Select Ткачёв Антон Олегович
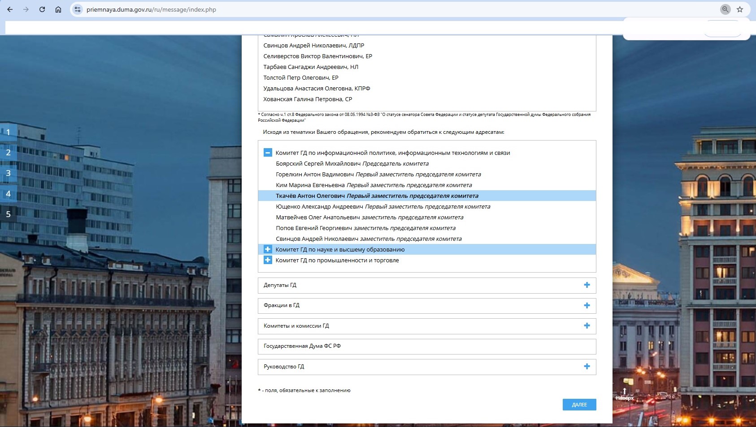The width and height of the screenshot is (756, 427). [x=427, y=196]
